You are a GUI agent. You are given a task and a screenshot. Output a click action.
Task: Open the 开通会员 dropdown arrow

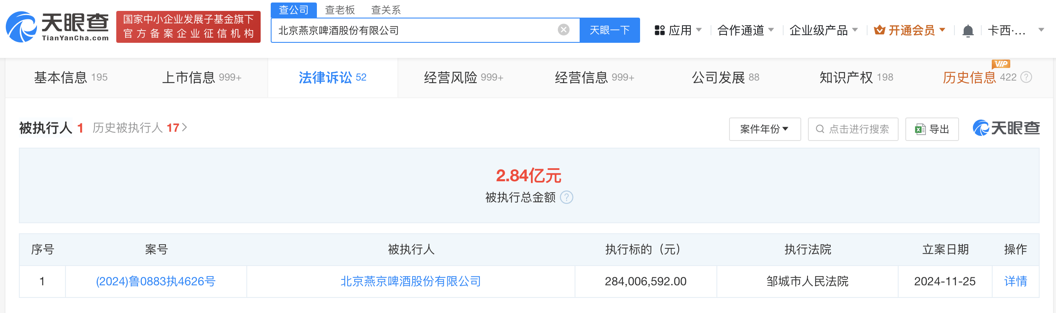click(x=942, y=30)
